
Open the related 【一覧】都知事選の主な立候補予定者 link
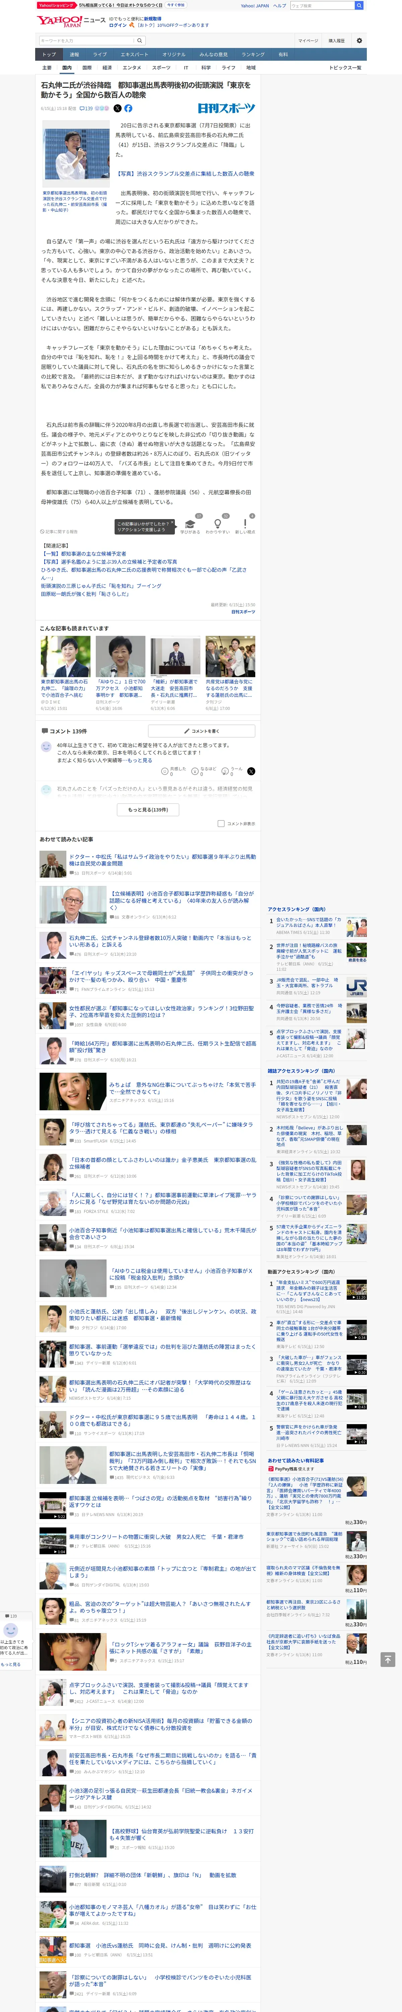(83, 554)
